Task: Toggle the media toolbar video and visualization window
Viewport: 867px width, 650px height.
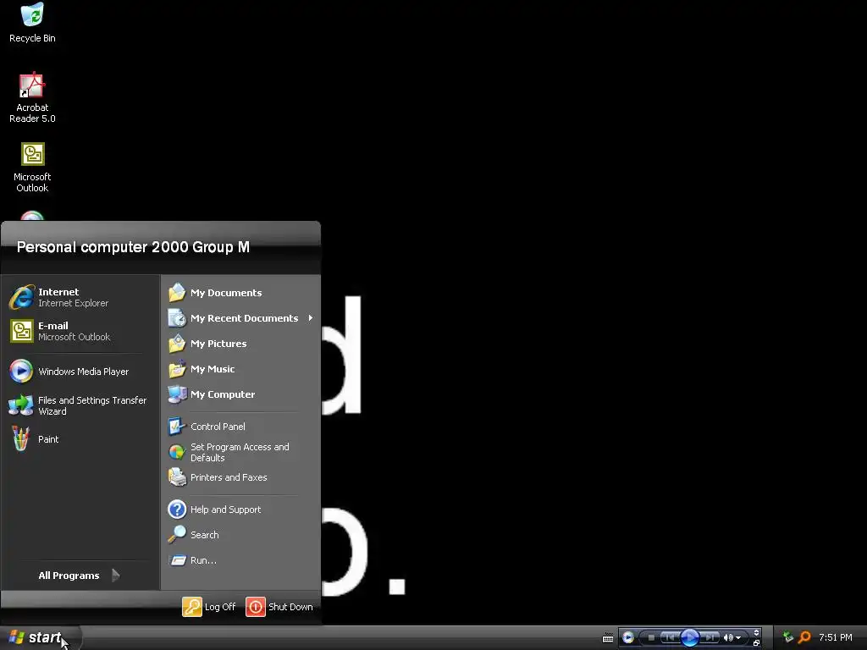Action: [756, 632]
